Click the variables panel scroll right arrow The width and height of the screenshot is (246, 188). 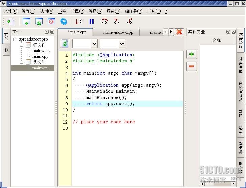[x=233, y=184]
